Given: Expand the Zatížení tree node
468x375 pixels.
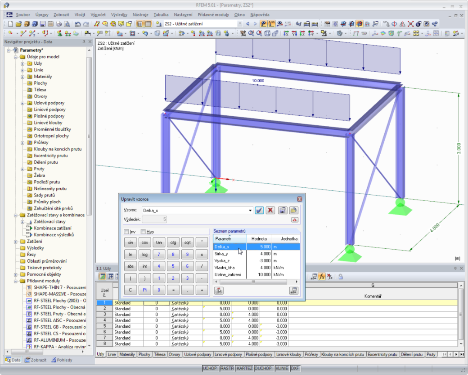Looking at the screenshot, I should click(15, 242).
